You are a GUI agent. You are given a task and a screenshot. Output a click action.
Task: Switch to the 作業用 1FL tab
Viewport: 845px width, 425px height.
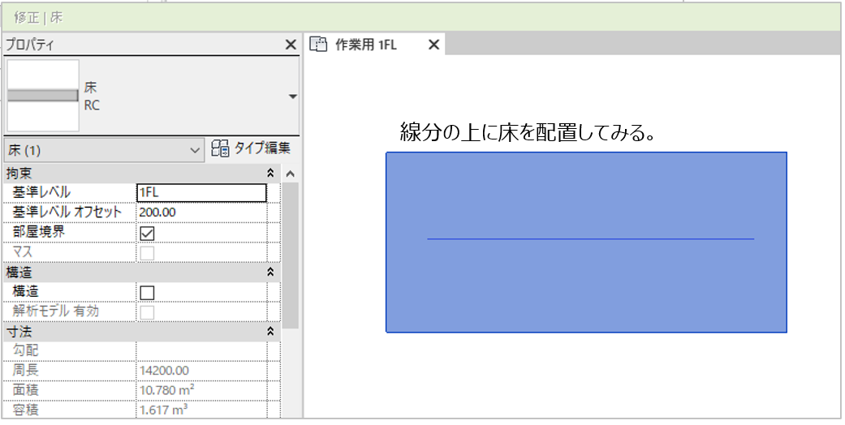point(366,45)
